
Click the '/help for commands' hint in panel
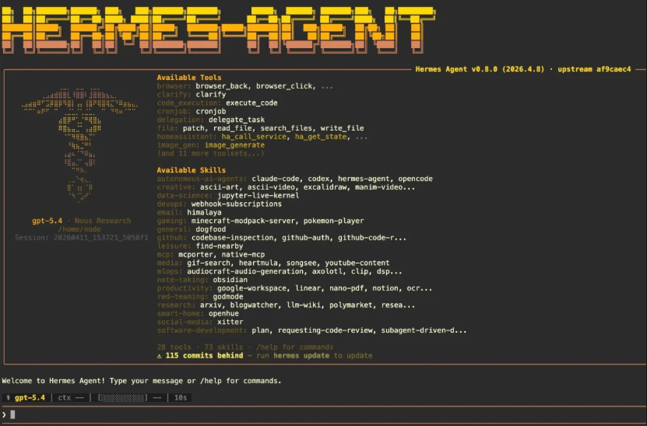click(294, 347)
